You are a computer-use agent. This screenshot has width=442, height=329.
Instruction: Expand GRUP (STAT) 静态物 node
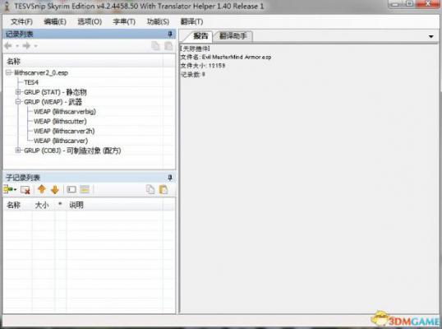tap(18, 92)
